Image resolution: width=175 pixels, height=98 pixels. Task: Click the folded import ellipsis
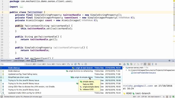coord(21,7)
